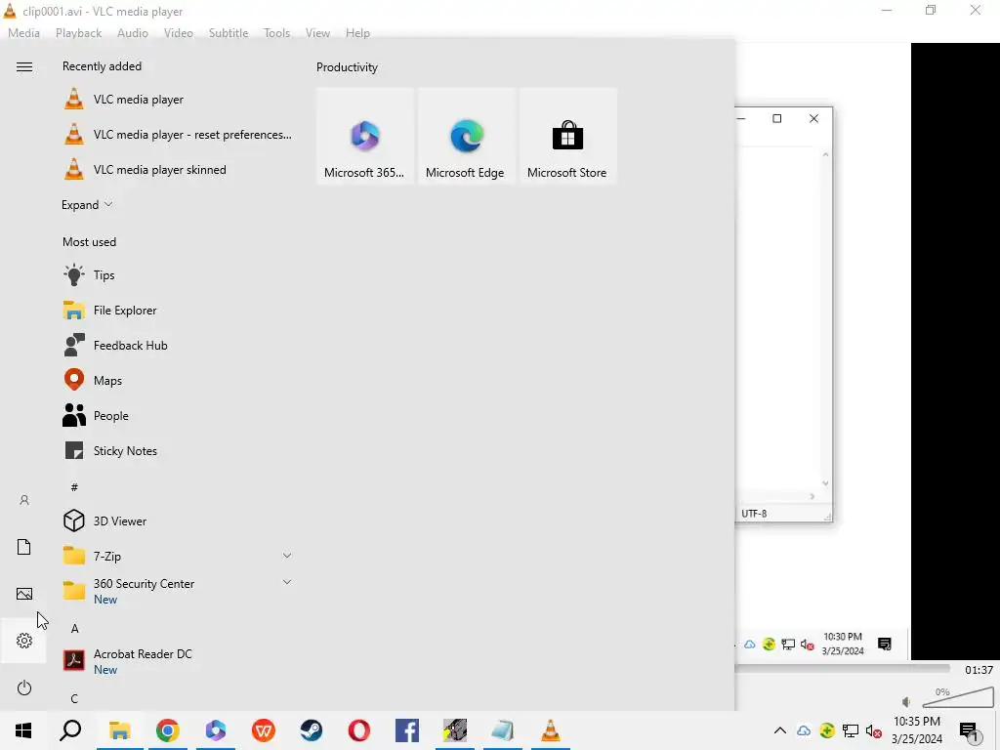Viewport: 1000px width, 750px height.
Task: Open Facebook from the taskbar
Action: (407, 730)
